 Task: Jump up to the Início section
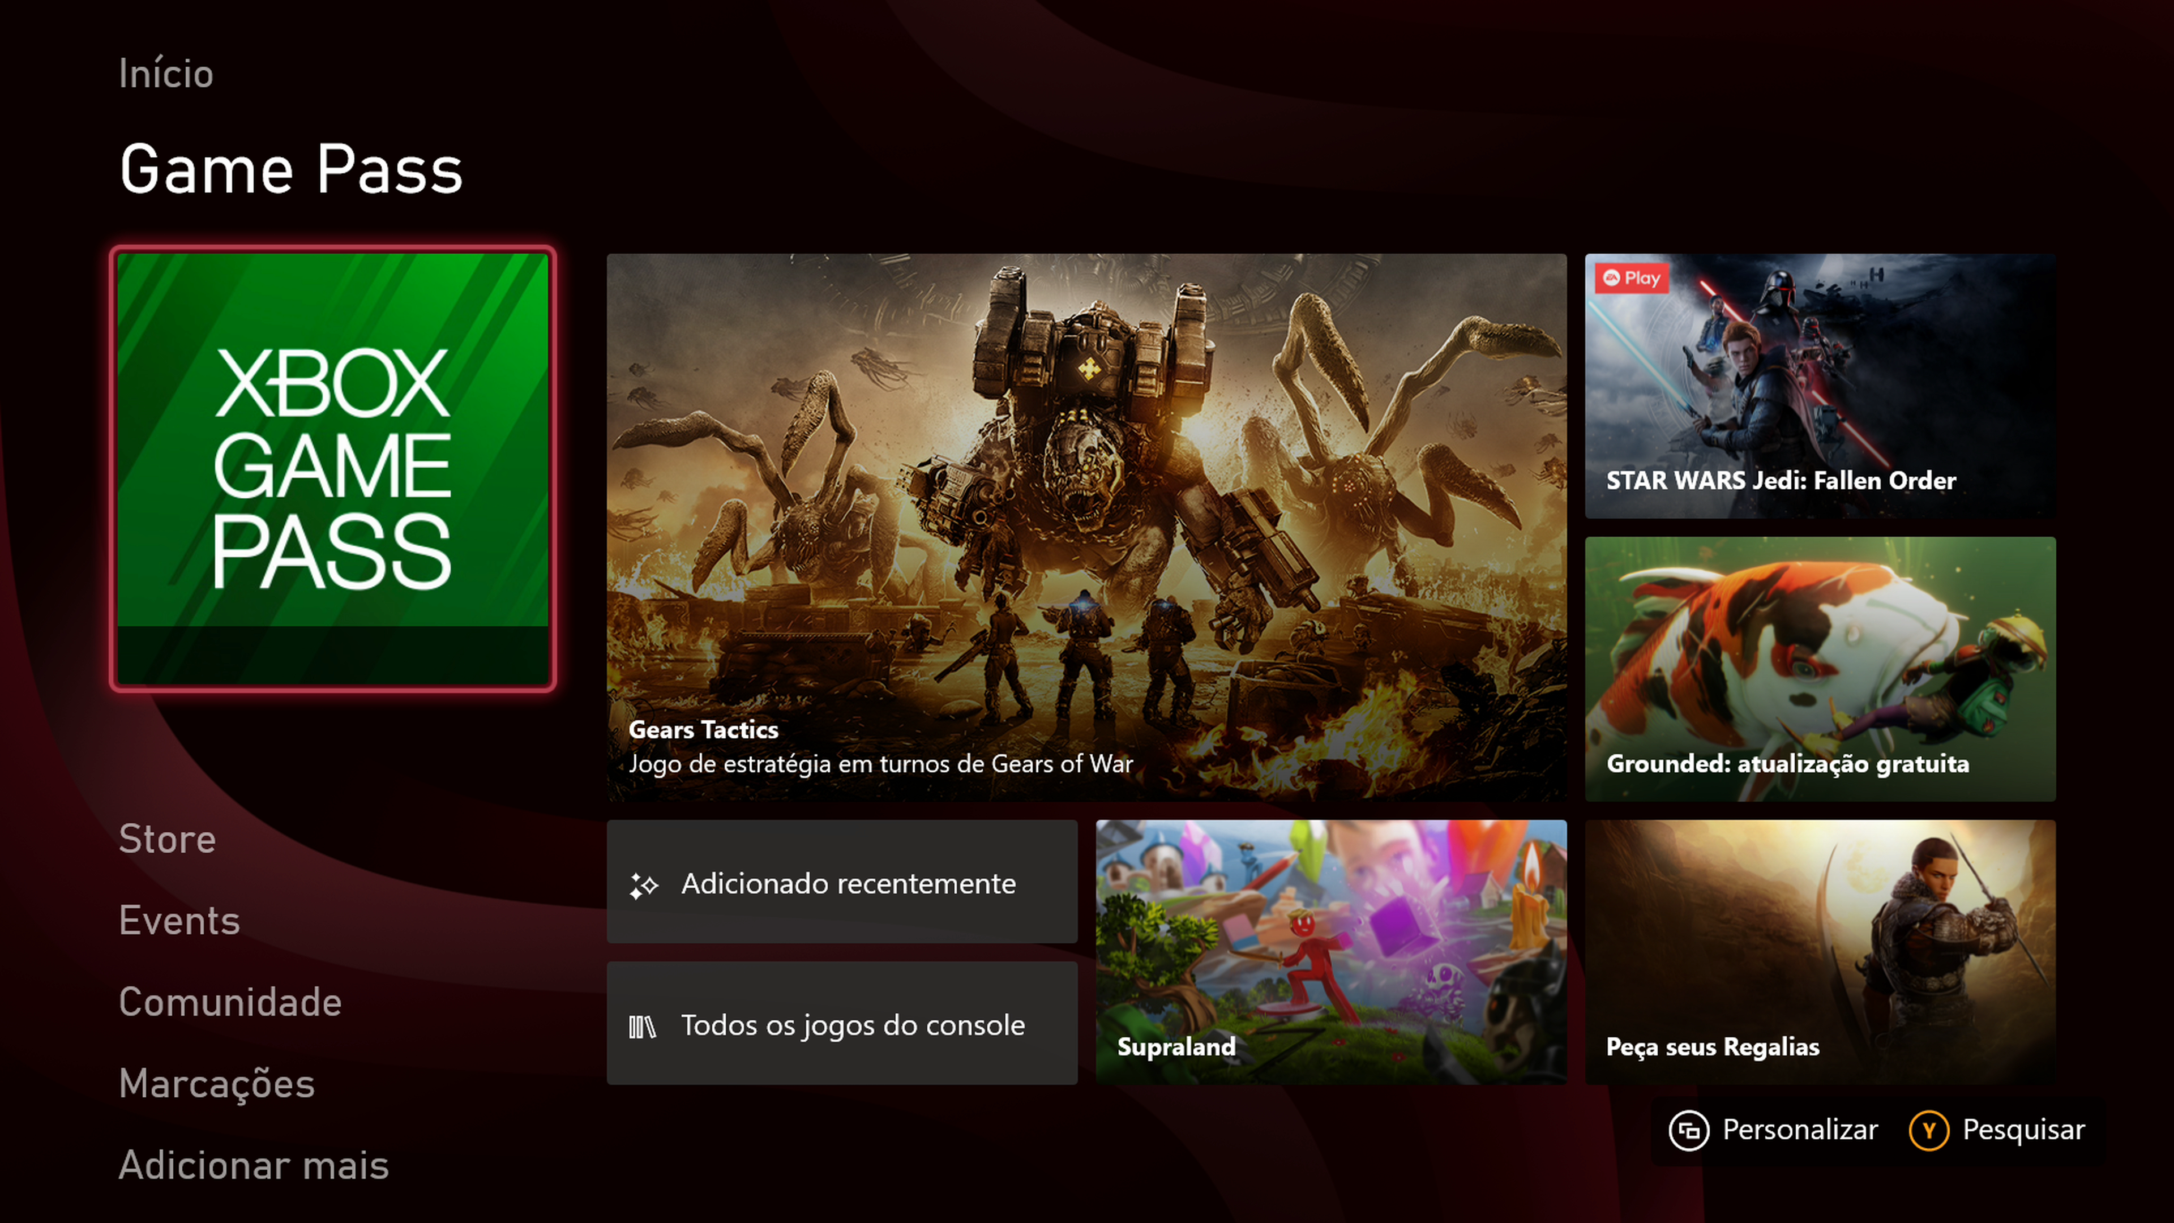point(165,74)
